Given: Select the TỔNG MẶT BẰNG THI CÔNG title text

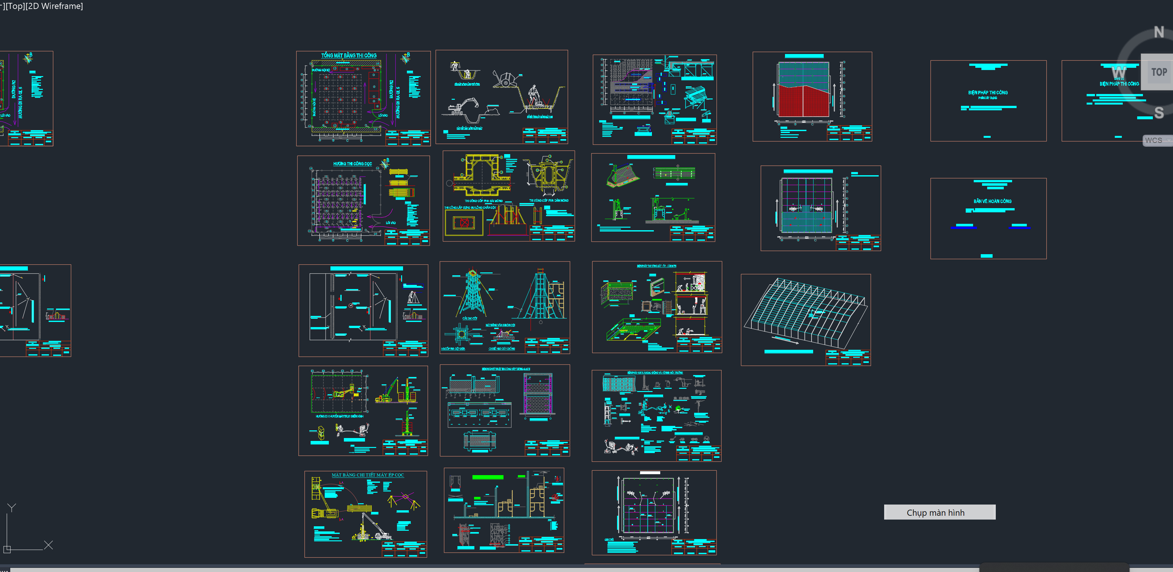Looking at the screenshot, I should [x=349, y=56].
